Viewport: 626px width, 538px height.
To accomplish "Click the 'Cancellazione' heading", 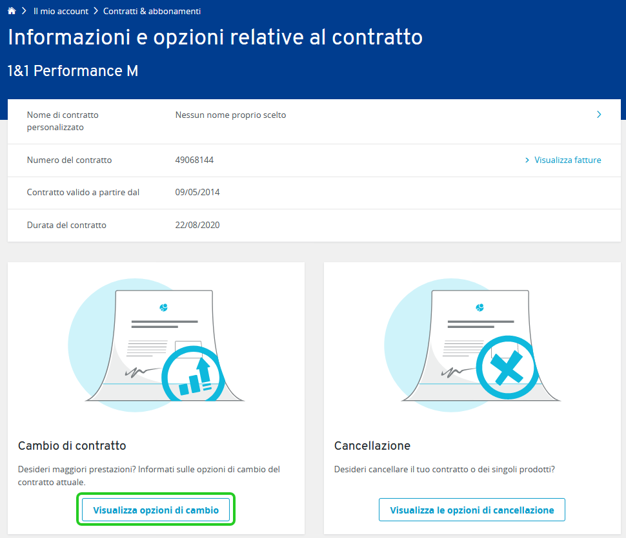I will [x=372, y=446].
